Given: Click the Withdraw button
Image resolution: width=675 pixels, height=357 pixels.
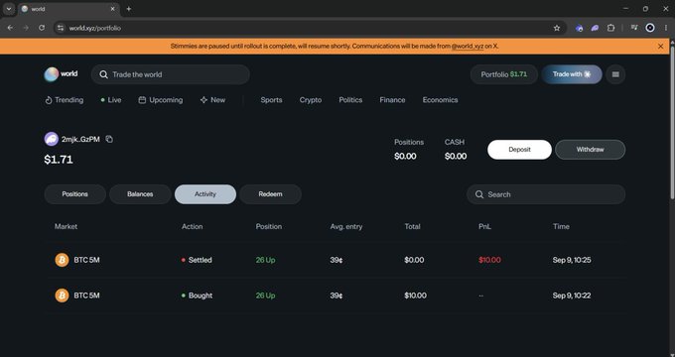Looking at the screenshot, I should tap(591, 150).
